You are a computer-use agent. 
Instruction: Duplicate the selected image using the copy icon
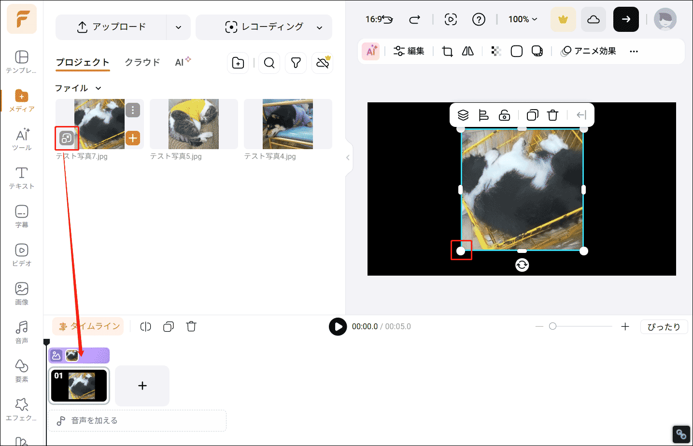point(532,115)
